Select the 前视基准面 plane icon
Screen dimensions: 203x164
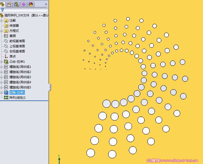(6, 41)
